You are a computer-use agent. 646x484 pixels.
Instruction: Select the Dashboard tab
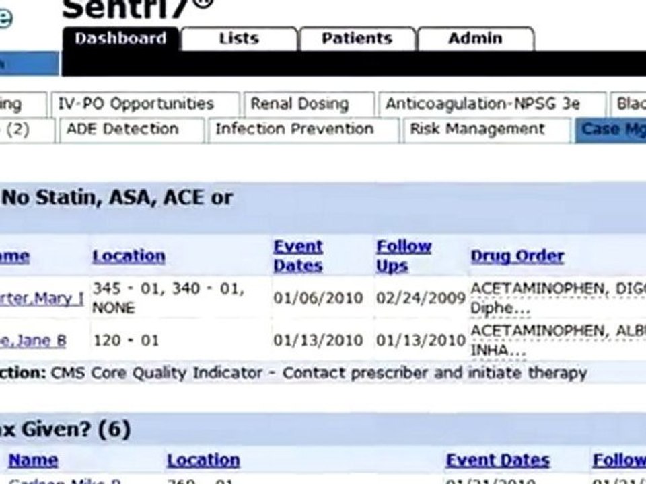tap(120, 39)
